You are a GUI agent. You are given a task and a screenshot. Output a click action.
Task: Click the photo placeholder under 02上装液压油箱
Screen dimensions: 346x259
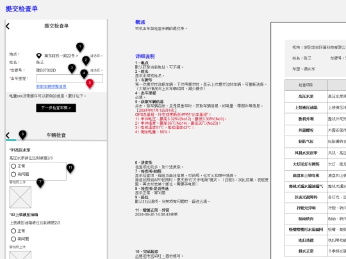pos(21,255)
